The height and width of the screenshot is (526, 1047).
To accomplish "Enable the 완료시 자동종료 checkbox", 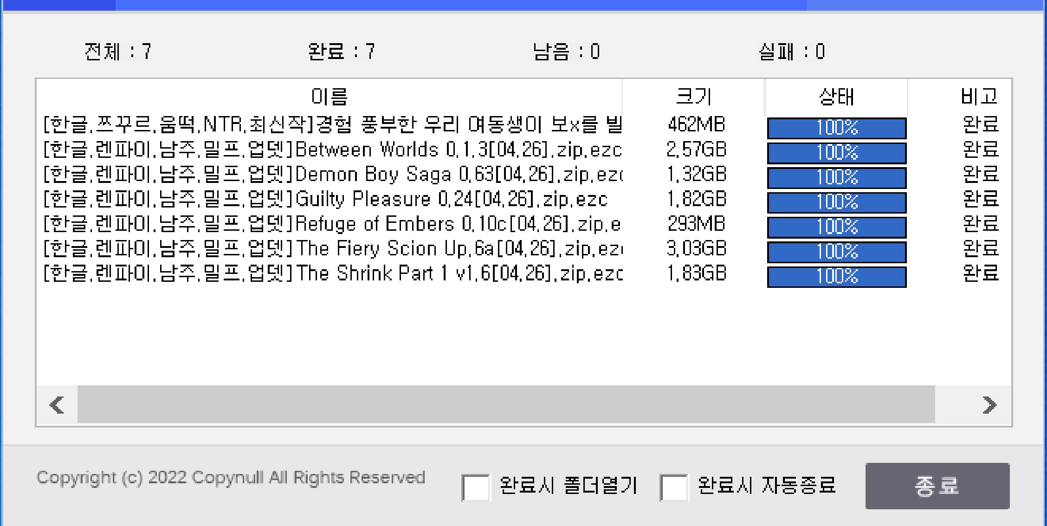I will coord(673,487).
